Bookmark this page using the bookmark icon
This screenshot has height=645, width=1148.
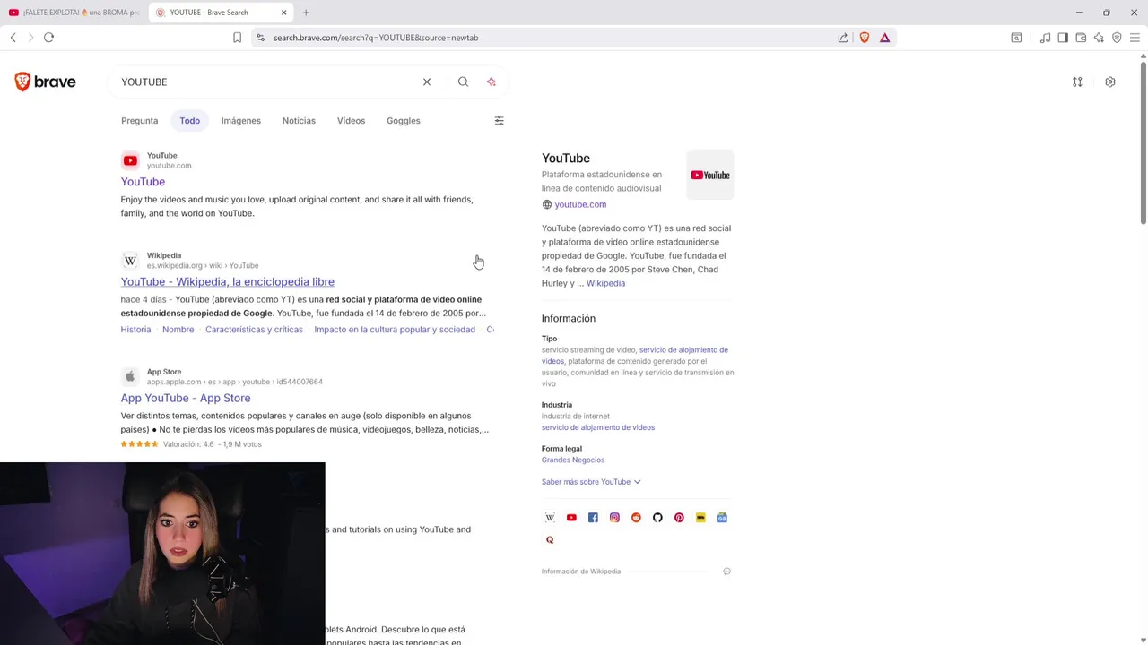coord(237,38)
